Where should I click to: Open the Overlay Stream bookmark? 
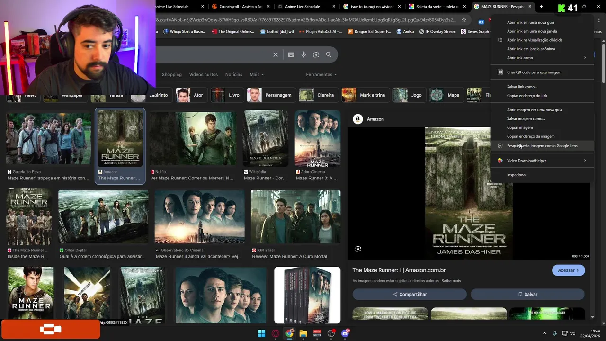[437, 32]
